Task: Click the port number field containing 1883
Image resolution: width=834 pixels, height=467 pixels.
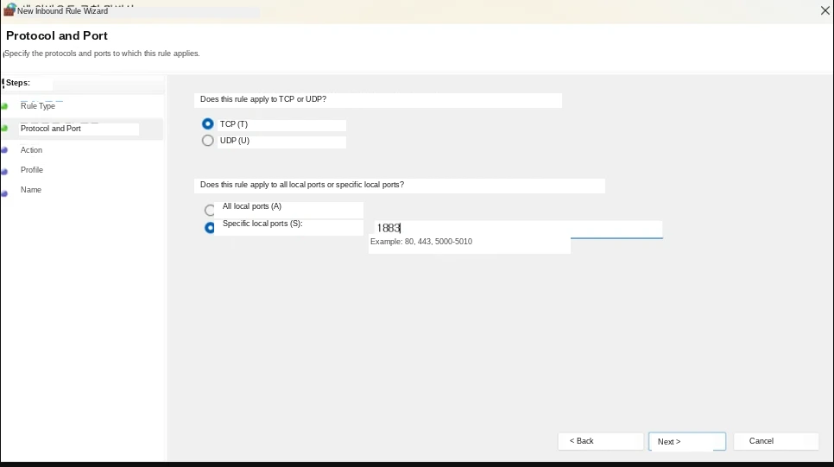Action: [518, 229]
